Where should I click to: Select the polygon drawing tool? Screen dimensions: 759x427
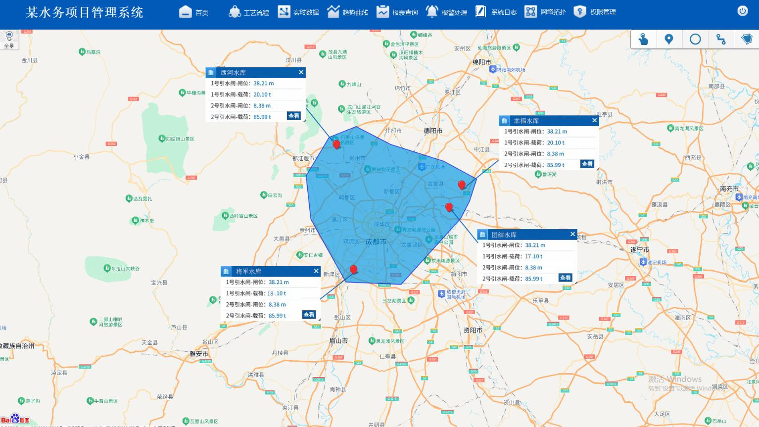[747, 40]
